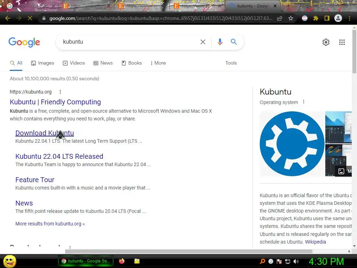Switch to Books results
This screenshot has height=268, width=357.
click(x=132, y=63)
